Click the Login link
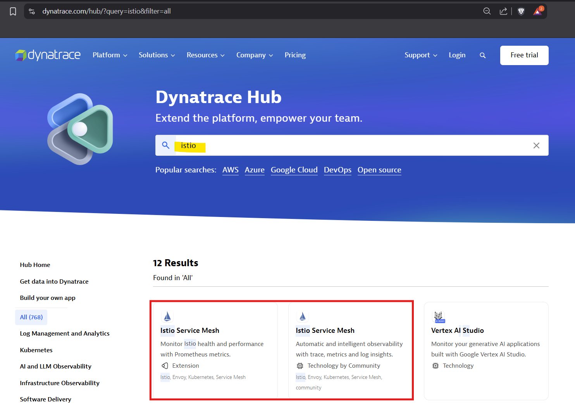Viewport: 575px width, 408px height. pos(457,55)
